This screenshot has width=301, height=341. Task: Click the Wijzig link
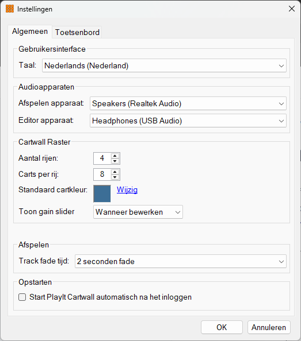(x=127, y=189)
